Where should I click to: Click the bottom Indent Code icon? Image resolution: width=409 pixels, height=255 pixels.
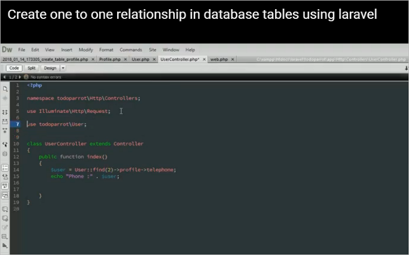point(5,245)
